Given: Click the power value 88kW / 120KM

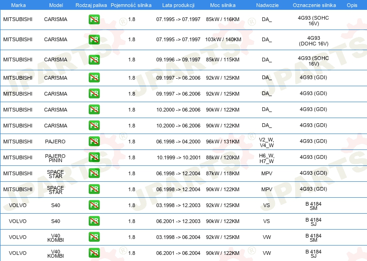Looking at the screenshot, I should (x=222, y=157).
